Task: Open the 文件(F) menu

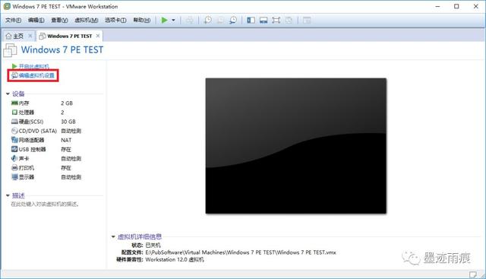Action: pos(13,21)
